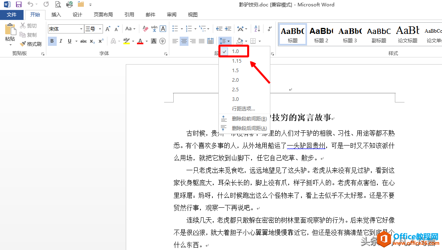
Task: Open line spacing dropdown button
Action: coord(225,41)
